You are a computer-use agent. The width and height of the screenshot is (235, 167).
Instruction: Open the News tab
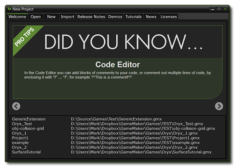pos(151,16)
